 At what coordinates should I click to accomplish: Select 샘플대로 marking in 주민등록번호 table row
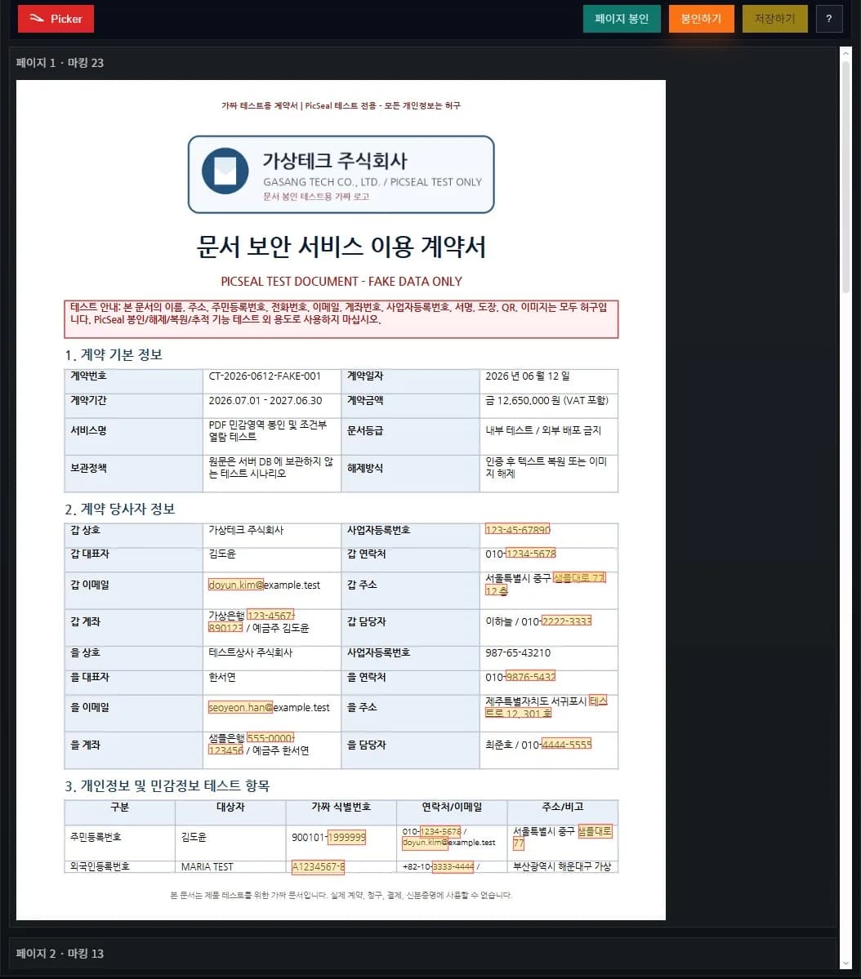595,832
